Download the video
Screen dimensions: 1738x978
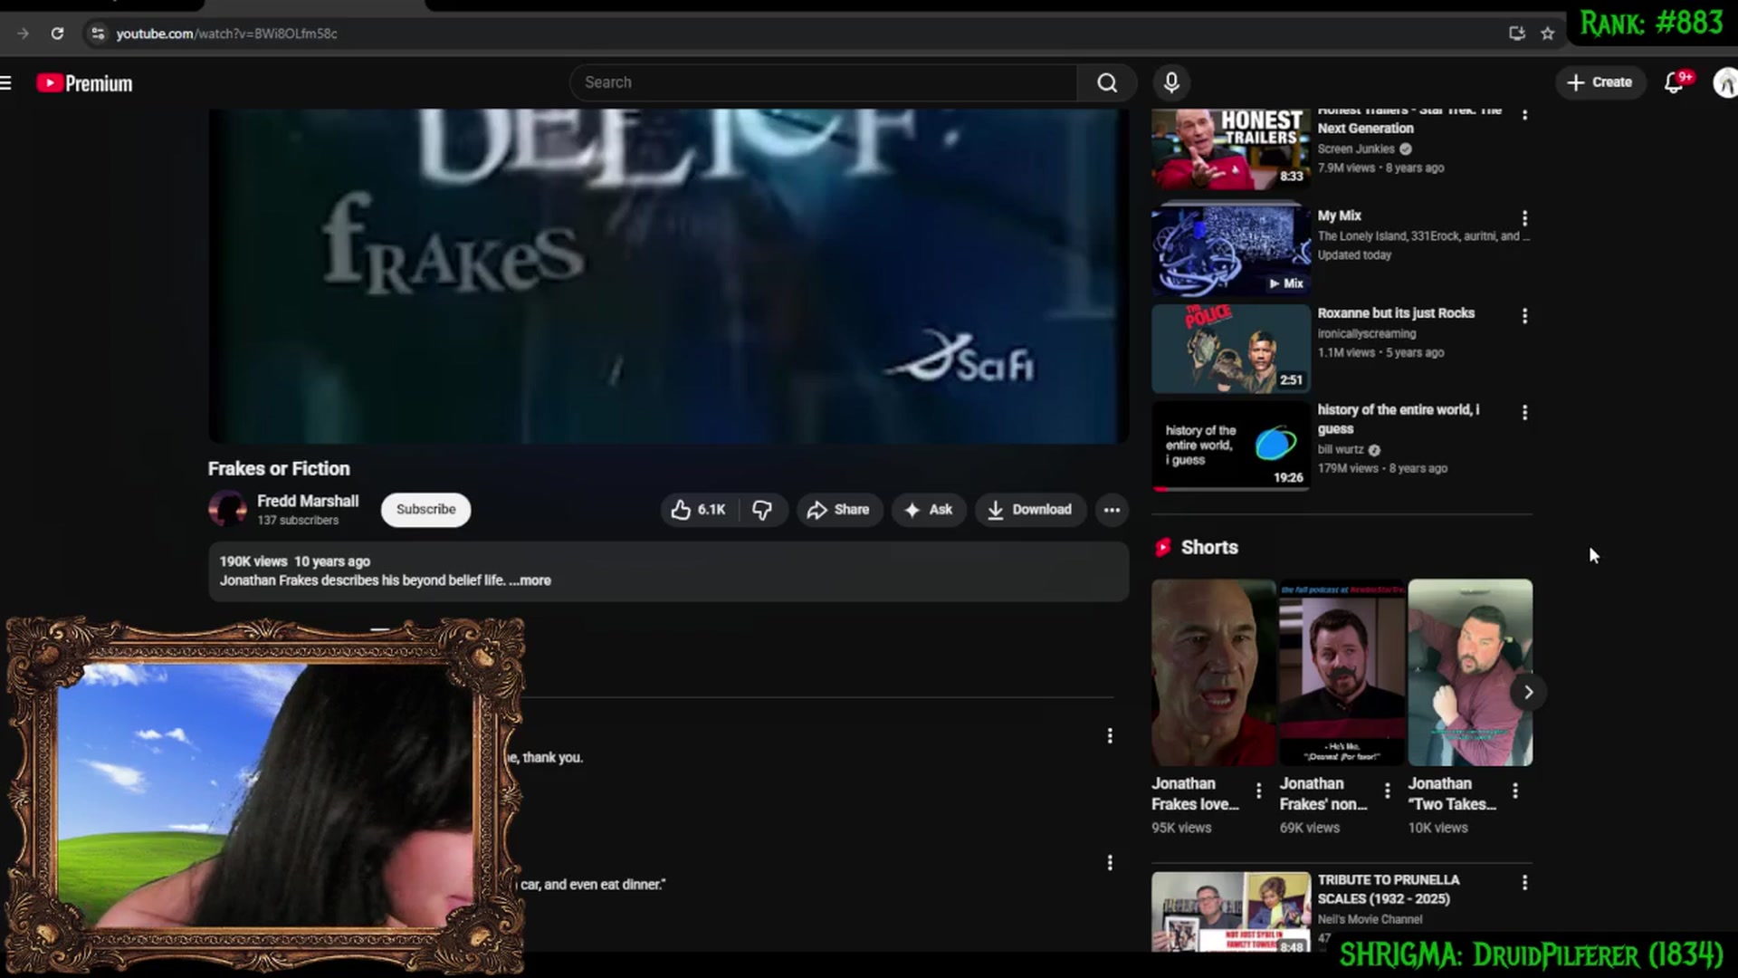[x=1030, y=510]
